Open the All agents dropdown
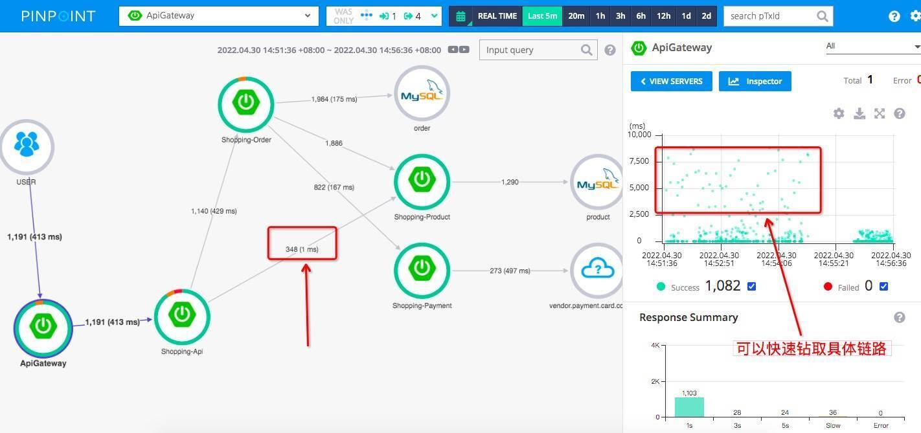 872,46
